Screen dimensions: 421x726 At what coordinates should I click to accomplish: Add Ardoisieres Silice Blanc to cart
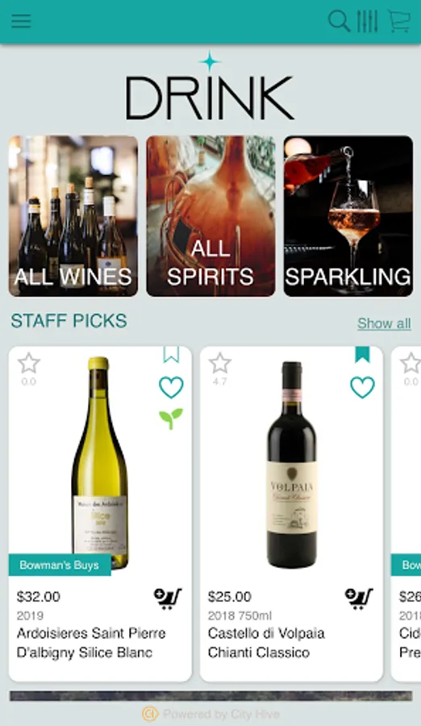coord(167,599)
